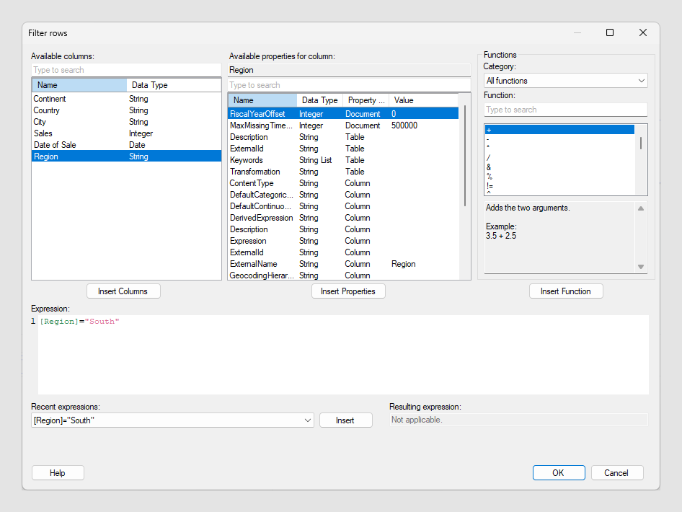Click the Insert Properties button

348,291
